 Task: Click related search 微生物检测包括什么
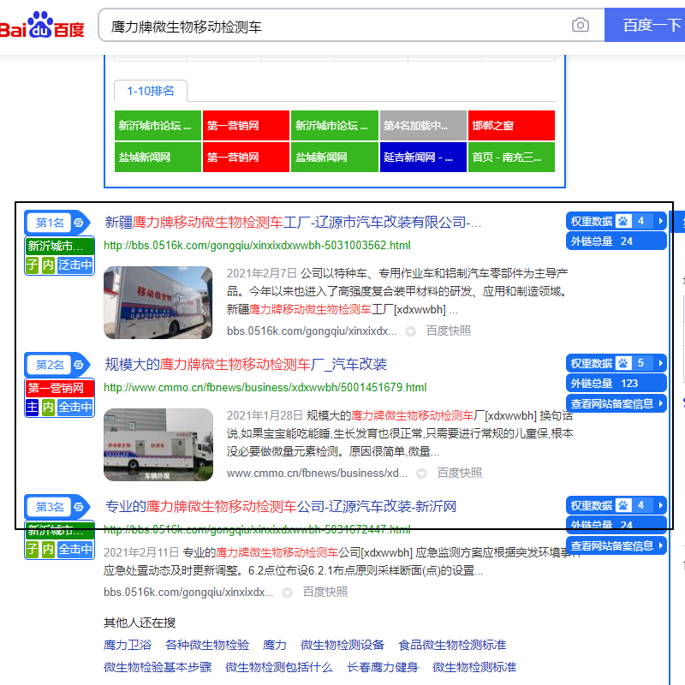click(x=279, y=667)
